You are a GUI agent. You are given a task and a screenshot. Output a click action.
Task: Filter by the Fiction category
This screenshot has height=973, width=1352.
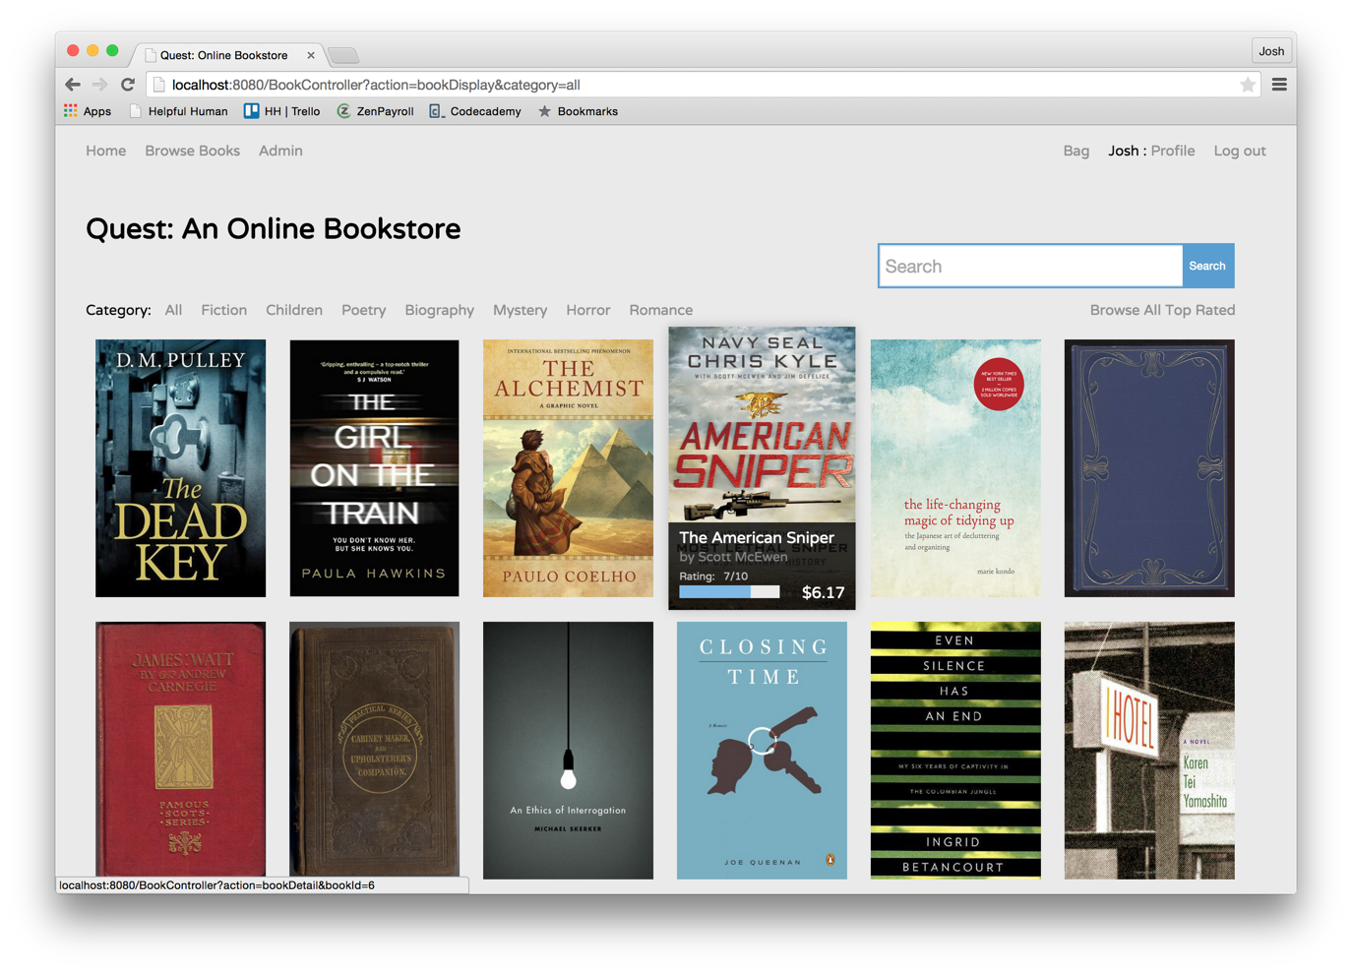click(224, 310)
